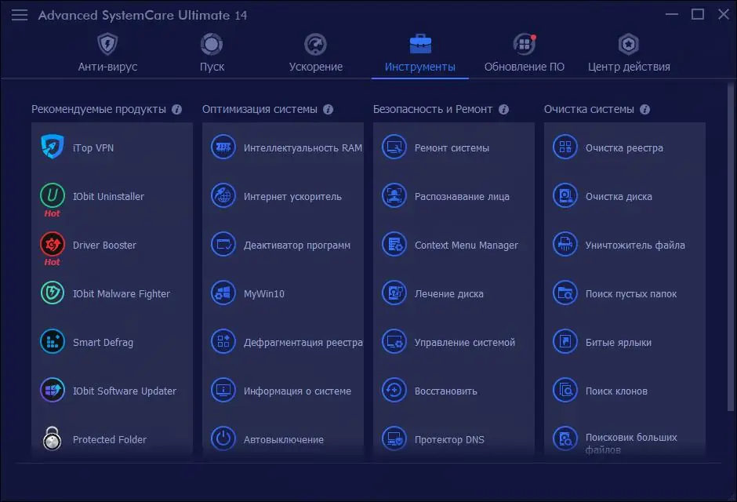Launch Битые ярлыки icon

point(565,341)
